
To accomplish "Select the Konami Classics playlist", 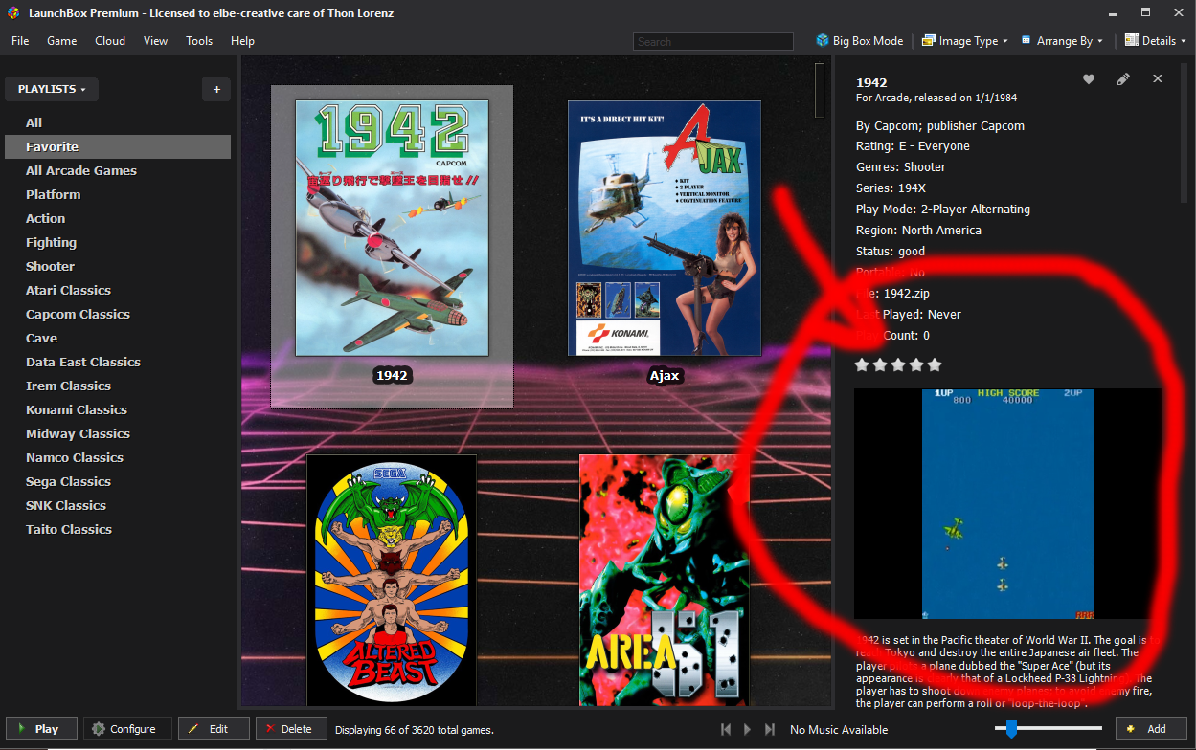I will tap(118, 409).
